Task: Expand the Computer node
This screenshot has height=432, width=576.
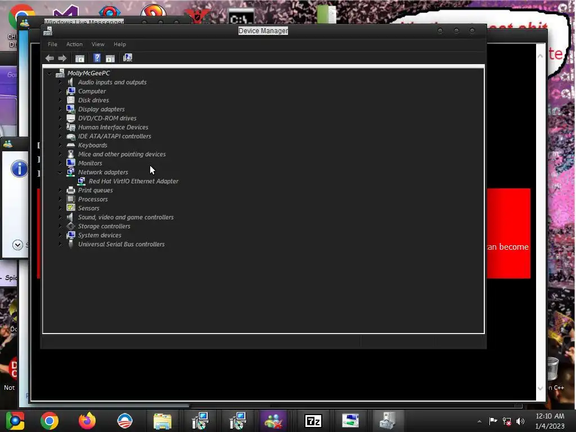Action: point(60,91)
